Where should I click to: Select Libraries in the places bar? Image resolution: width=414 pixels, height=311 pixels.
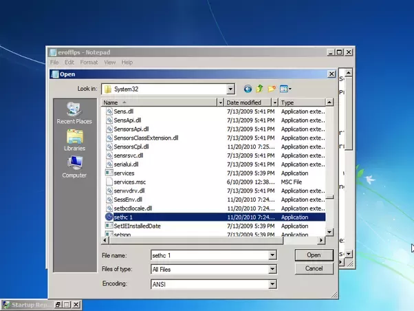click(74, 140)
